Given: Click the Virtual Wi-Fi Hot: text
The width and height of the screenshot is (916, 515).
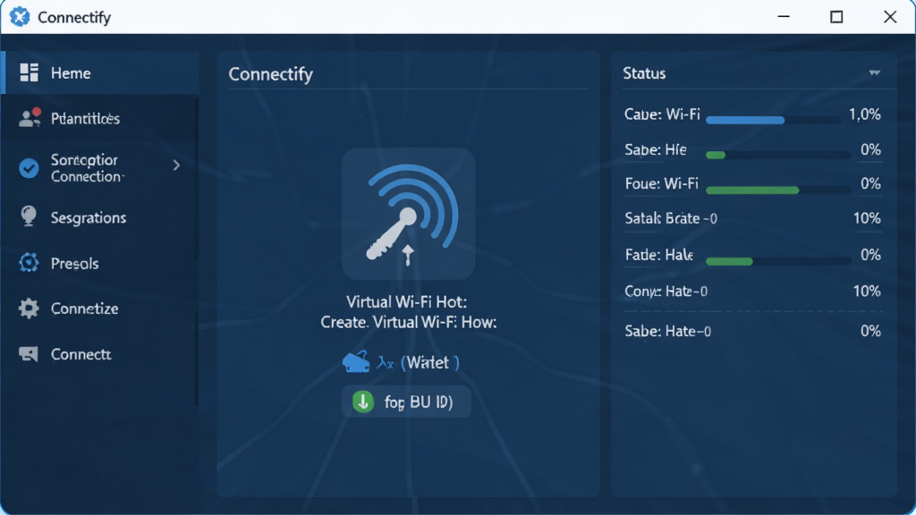Looking at the screenshot, I should pyautogui.click(x=407, y=302).
